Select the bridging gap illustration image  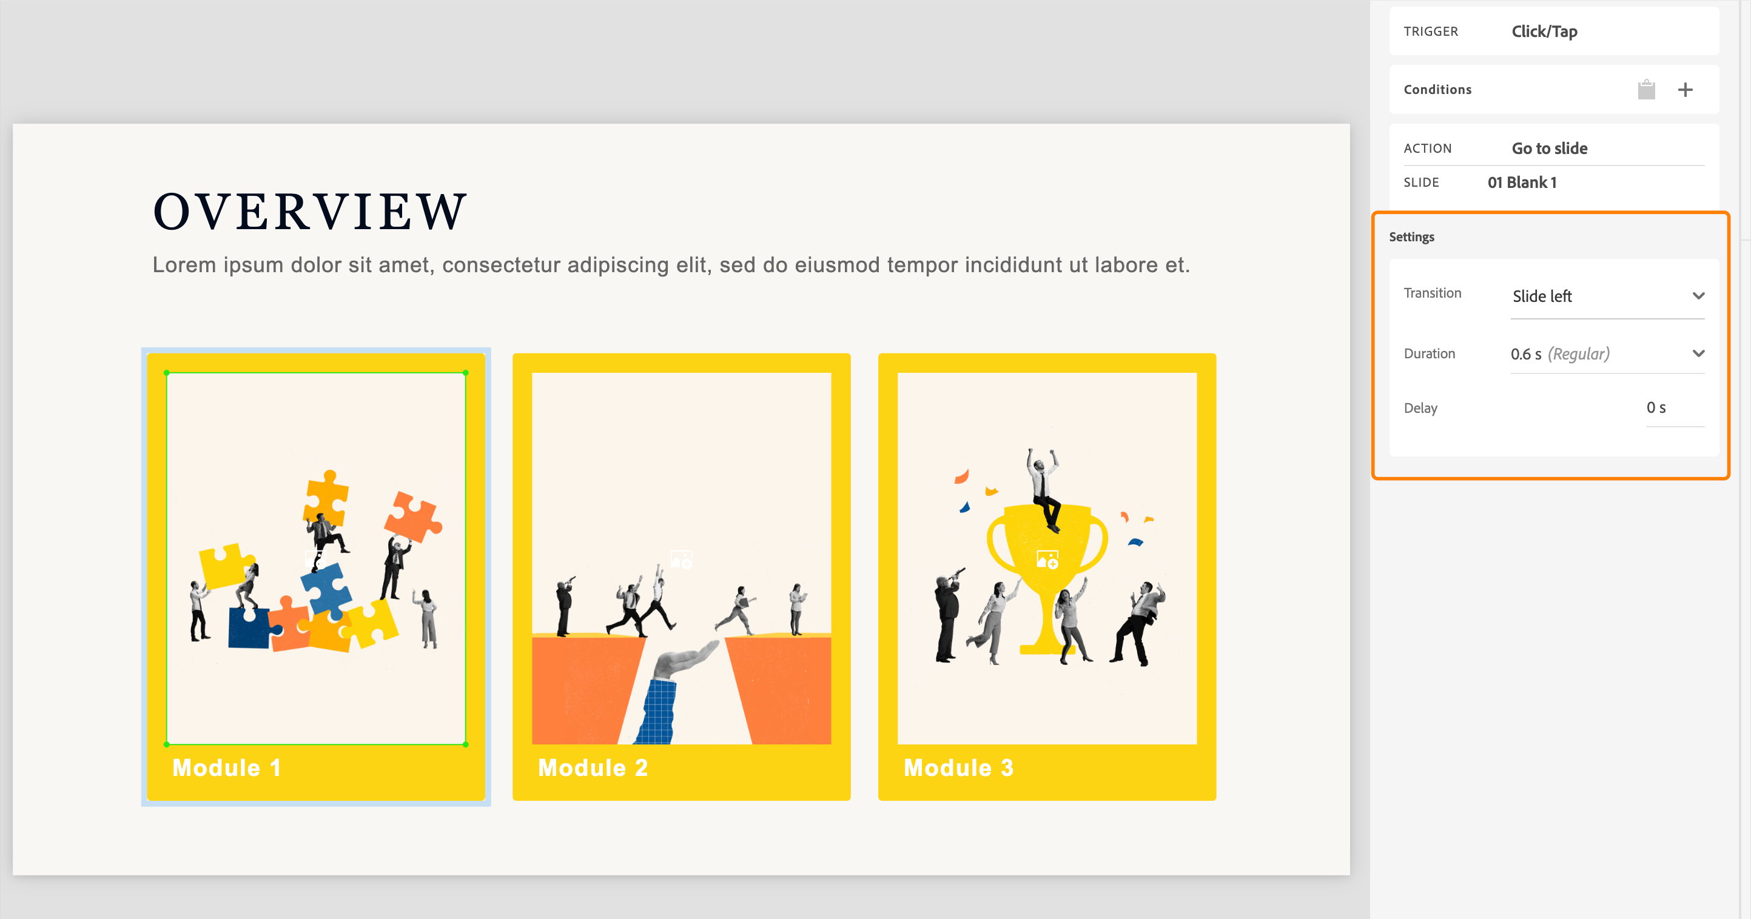pyautogui.click(x=681, y=558)
